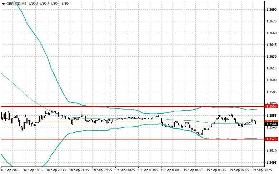Click the GBPUSD,M5 symbol title text
The width and height of the screenshot is (279, 174).
pyautogui.click(x=16, y=4)
